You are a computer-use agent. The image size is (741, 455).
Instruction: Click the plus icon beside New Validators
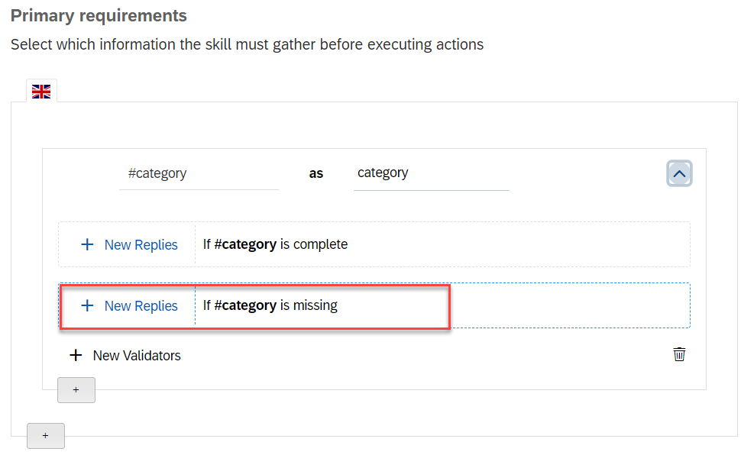click(76, 356)
